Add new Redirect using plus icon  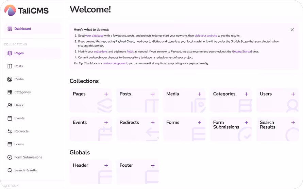coord(153,123)
